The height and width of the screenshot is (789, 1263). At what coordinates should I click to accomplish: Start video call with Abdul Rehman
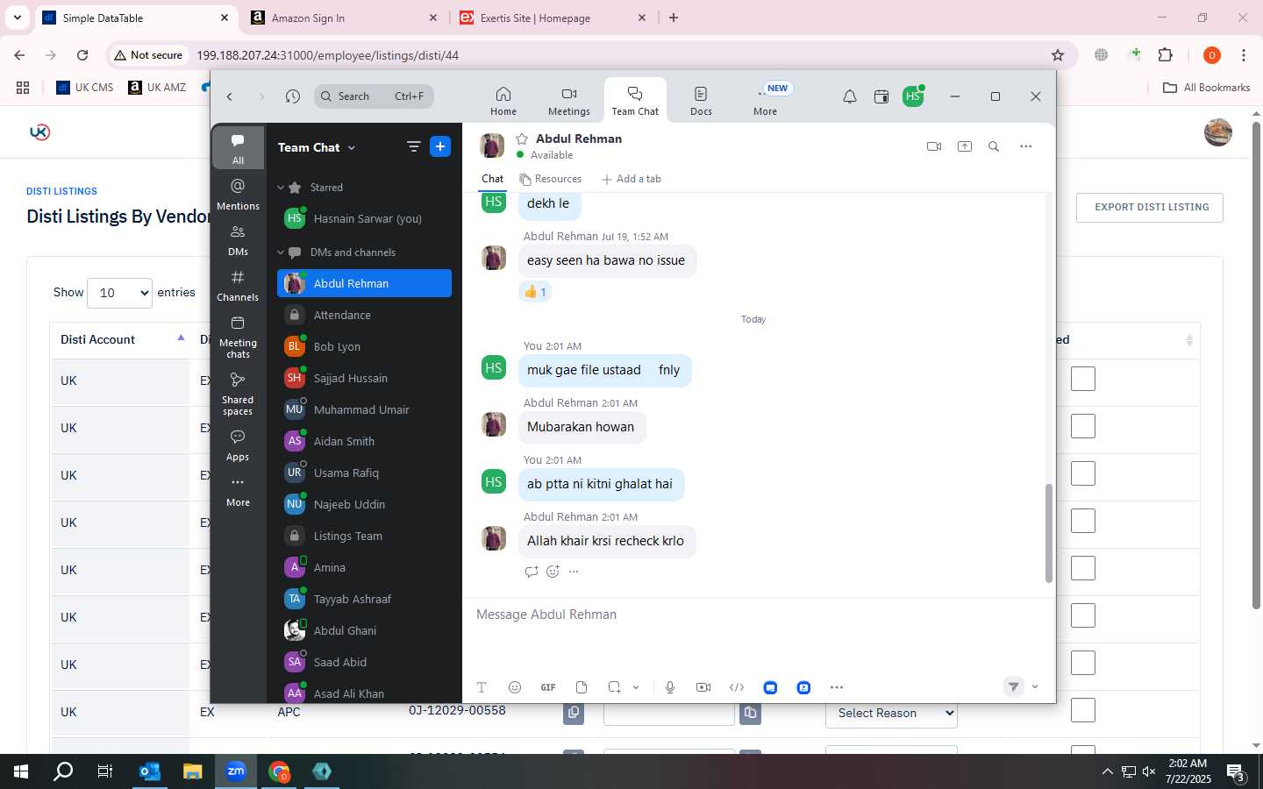934,146
